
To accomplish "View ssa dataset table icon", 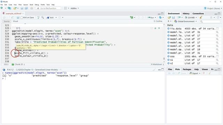I will (217, 56).
